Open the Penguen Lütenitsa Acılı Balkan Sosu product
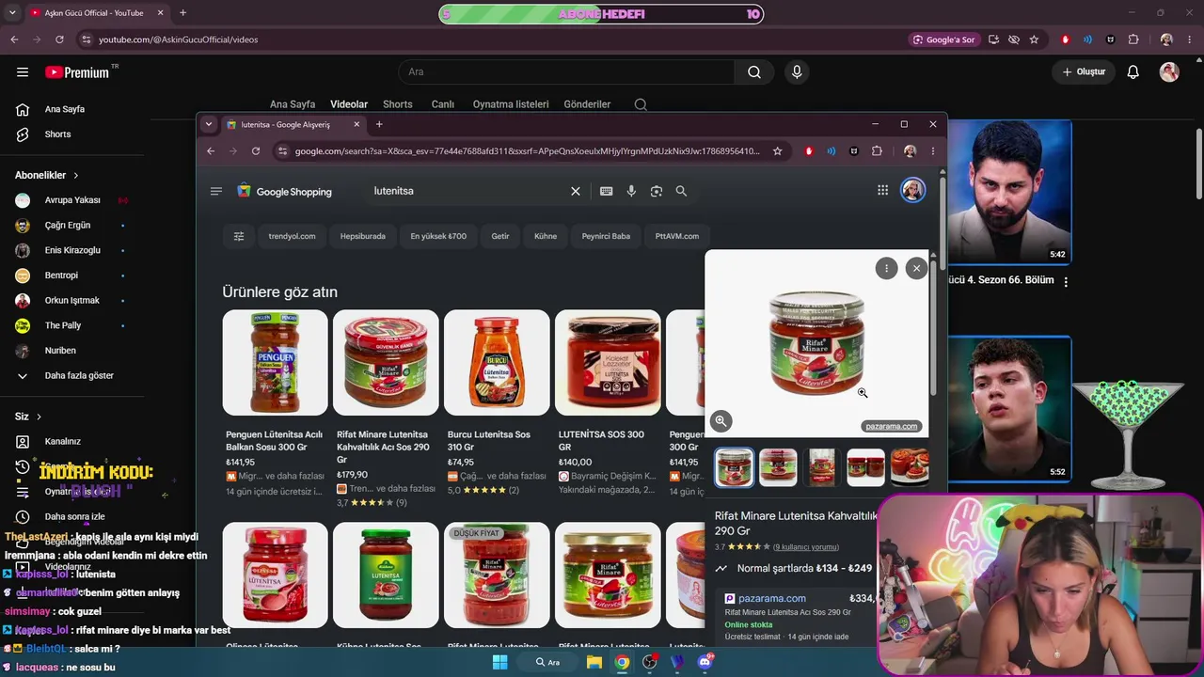This screenshot has height=677, width=1204. (275, 404)
